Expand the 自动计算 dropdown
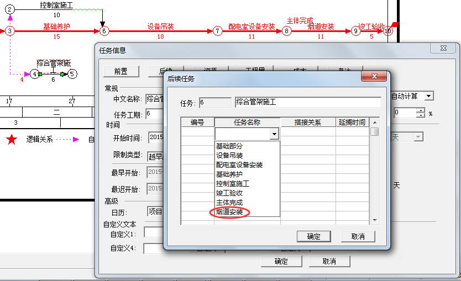Image resolution: width=461 pixels, height=281 pixels. coord(428,96)
